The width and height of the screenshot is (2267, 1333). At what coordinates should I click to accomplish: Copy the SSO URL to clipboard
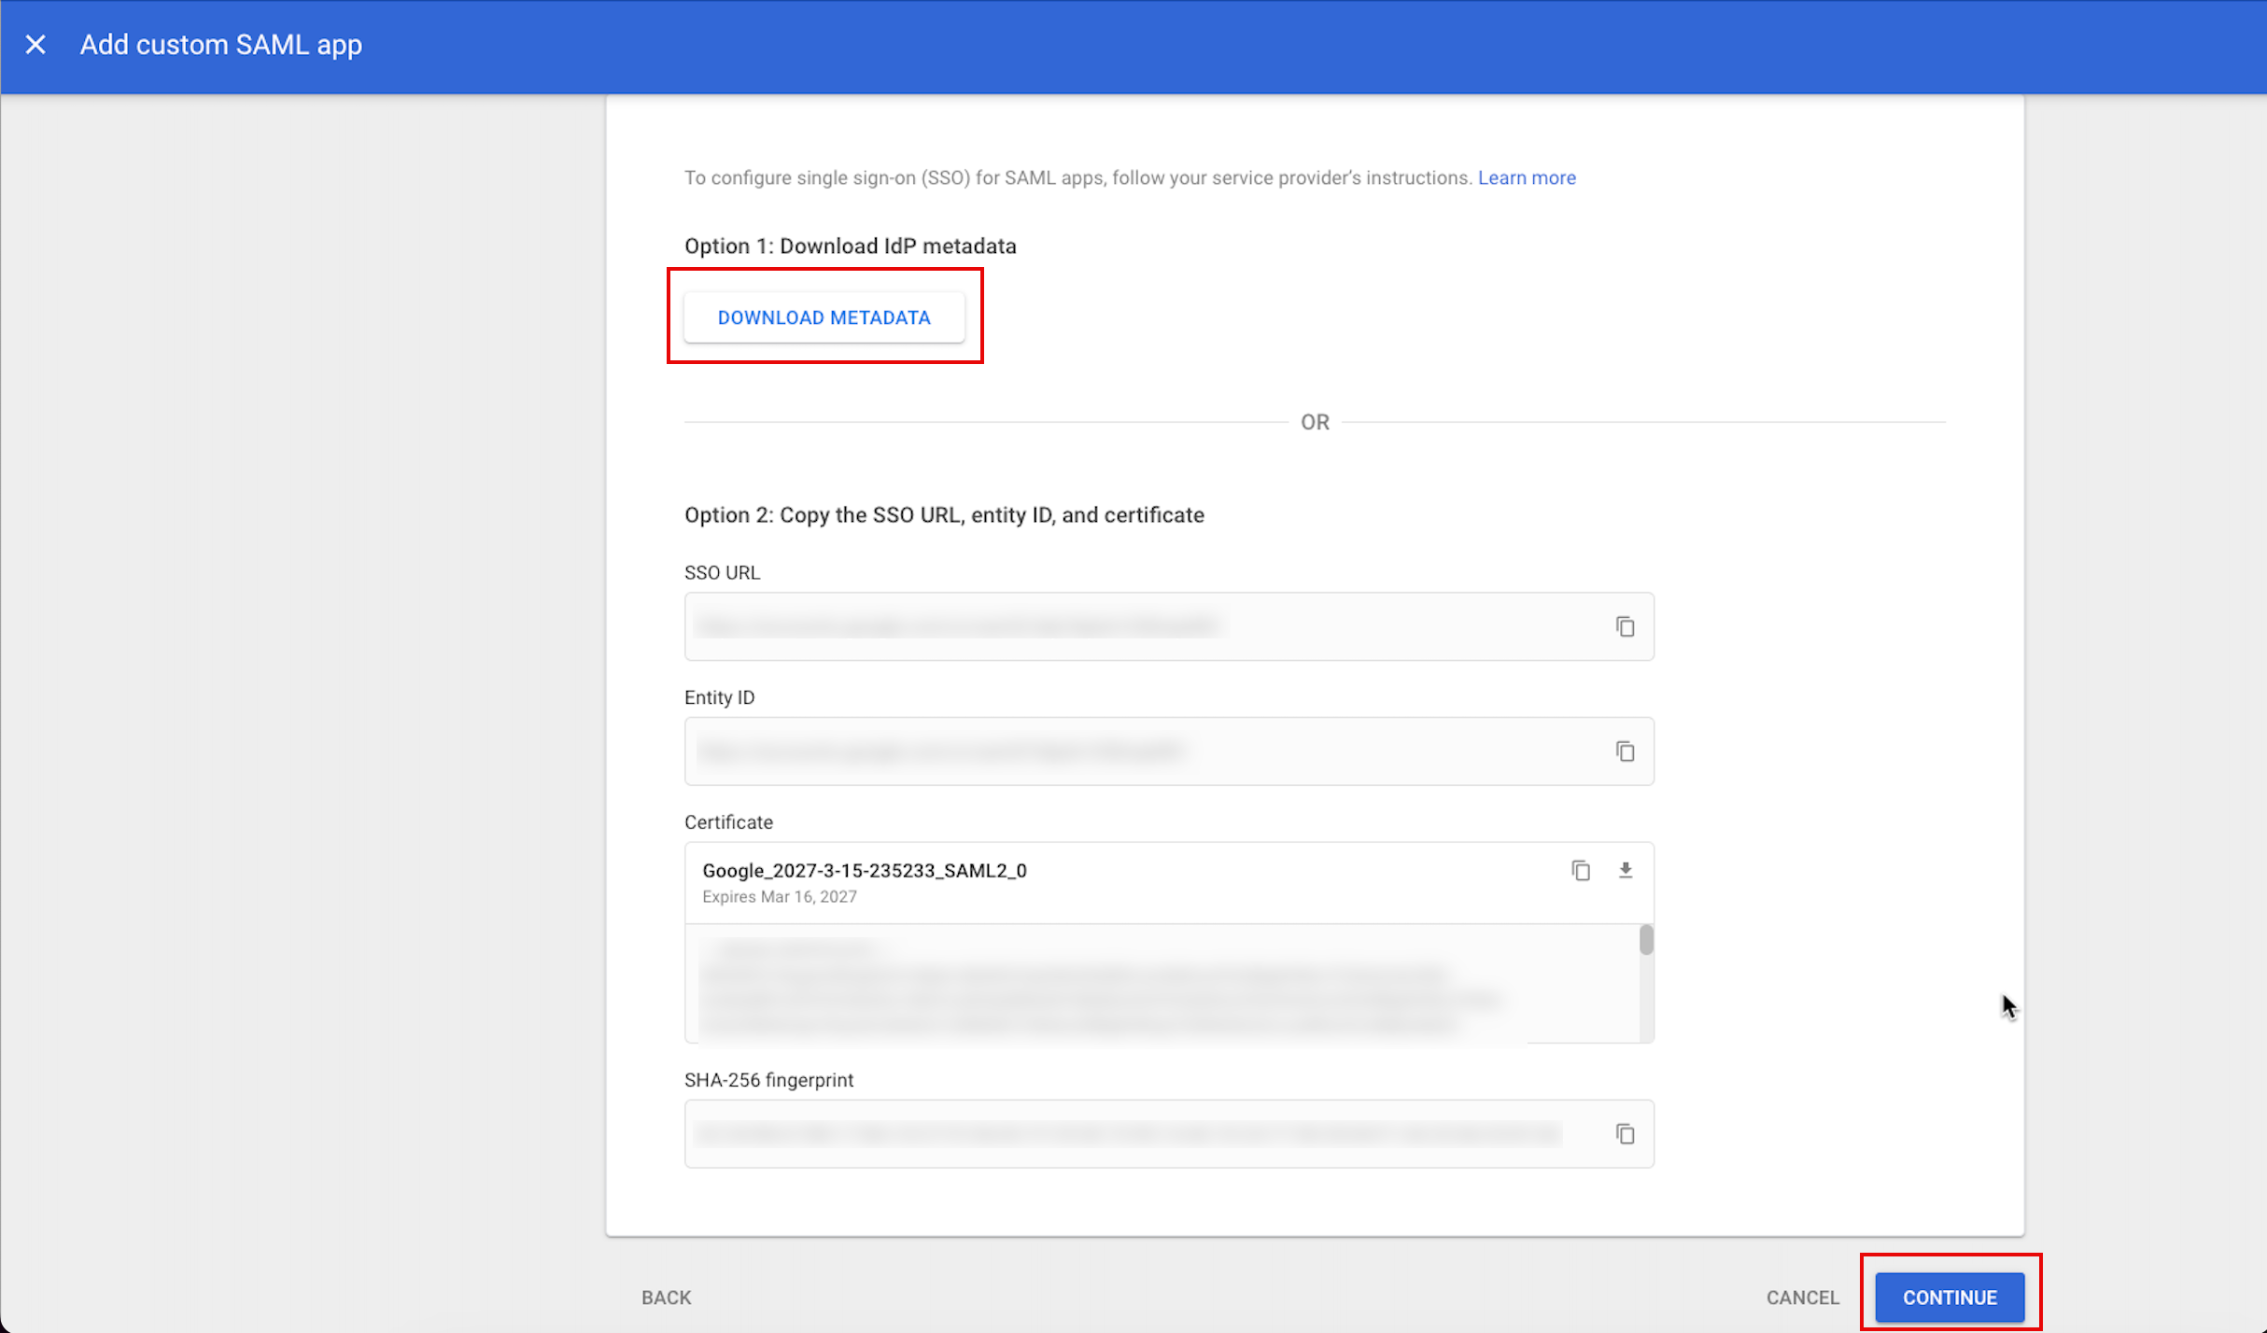click(x=1625, y=626)
